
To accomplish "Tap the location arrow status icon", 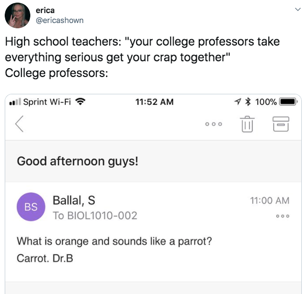I will (237, 102).
